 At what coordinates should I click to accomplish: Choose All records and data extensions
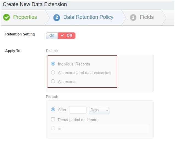pos(53,73)
